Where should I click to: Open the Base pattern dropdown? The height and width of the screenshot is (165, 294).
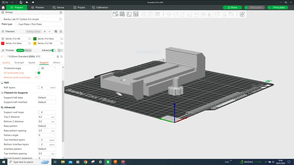(x=46, y=126)
